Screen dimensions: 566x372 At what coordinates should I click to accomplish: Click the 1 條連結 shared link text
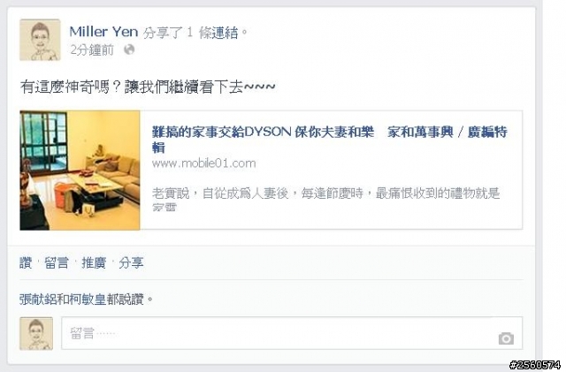212,33
